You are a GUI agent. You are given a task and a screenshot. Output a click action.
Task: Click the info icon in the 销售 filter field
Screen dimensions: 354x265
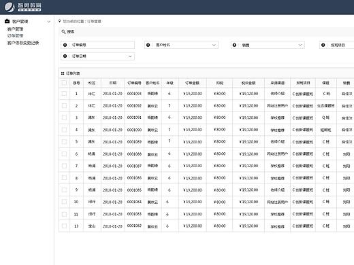pyautogui.click(x=234, y=45)
